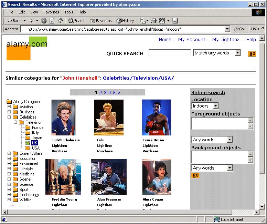Click the Stop loading toolbar icon
Image resolution: width=267 pixels, height=224 pixels.
click(x=44, y=21)
